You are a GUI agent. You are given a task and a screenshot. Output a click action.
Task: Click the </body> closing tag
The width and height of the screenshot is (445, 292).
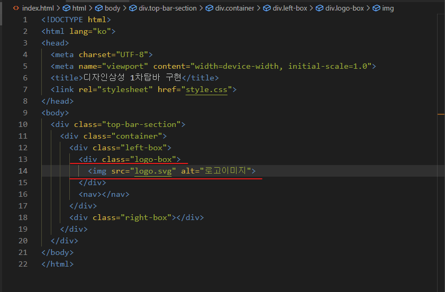click(x=57, y=252)
